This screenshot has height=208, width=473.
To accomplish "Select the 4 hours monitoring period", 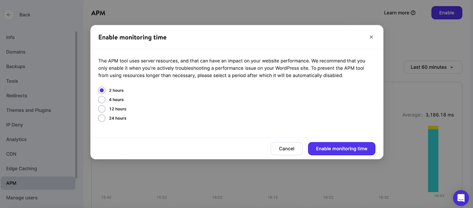I will coord(102,99).
